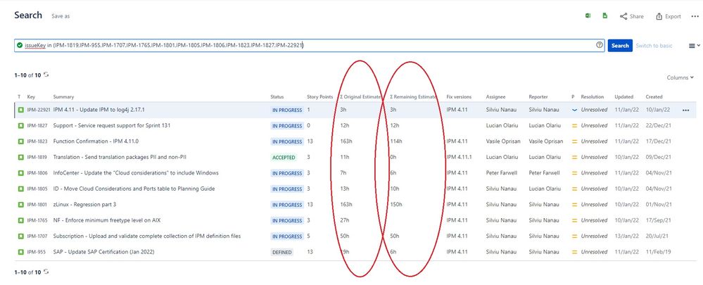Open issue key IPM-1819

click(x=37, y=158)
